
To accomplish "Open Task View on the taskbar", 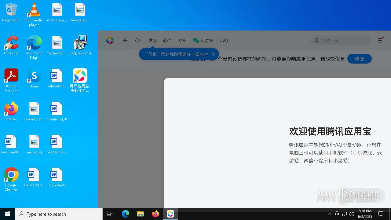I will click(x=110, y=214).
